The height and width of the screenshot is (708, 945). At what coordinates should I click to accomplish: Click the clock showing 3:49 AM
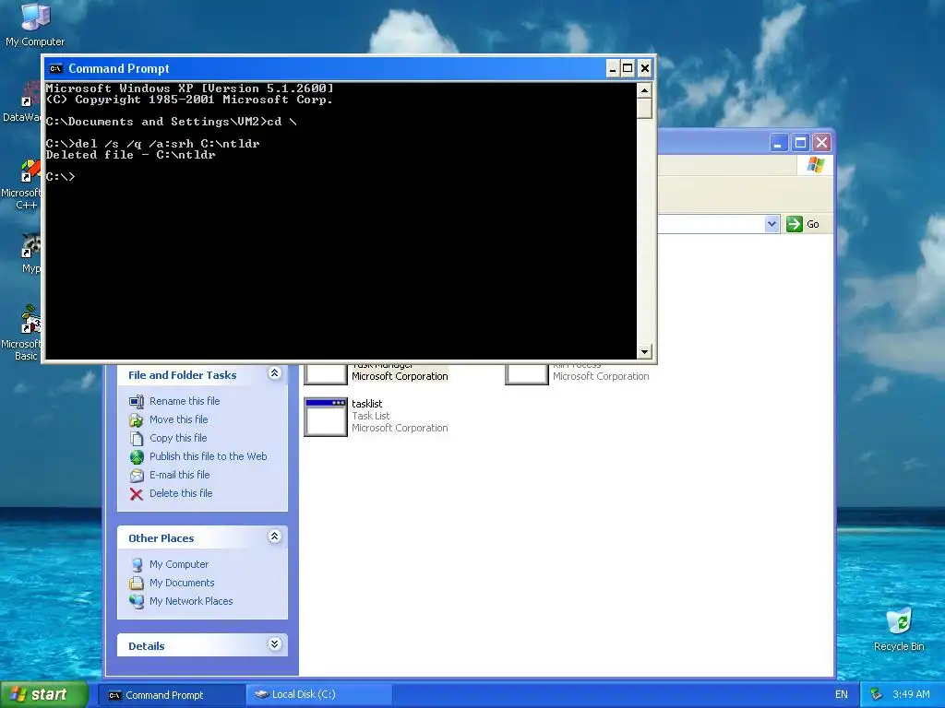[x=911, y=695]
